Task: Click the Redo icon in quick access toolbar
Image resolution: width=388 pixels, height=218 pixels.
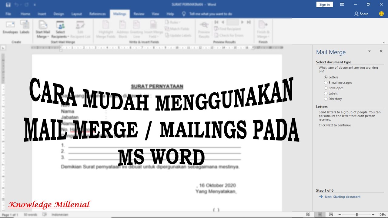Action: [x=26, y=5]
